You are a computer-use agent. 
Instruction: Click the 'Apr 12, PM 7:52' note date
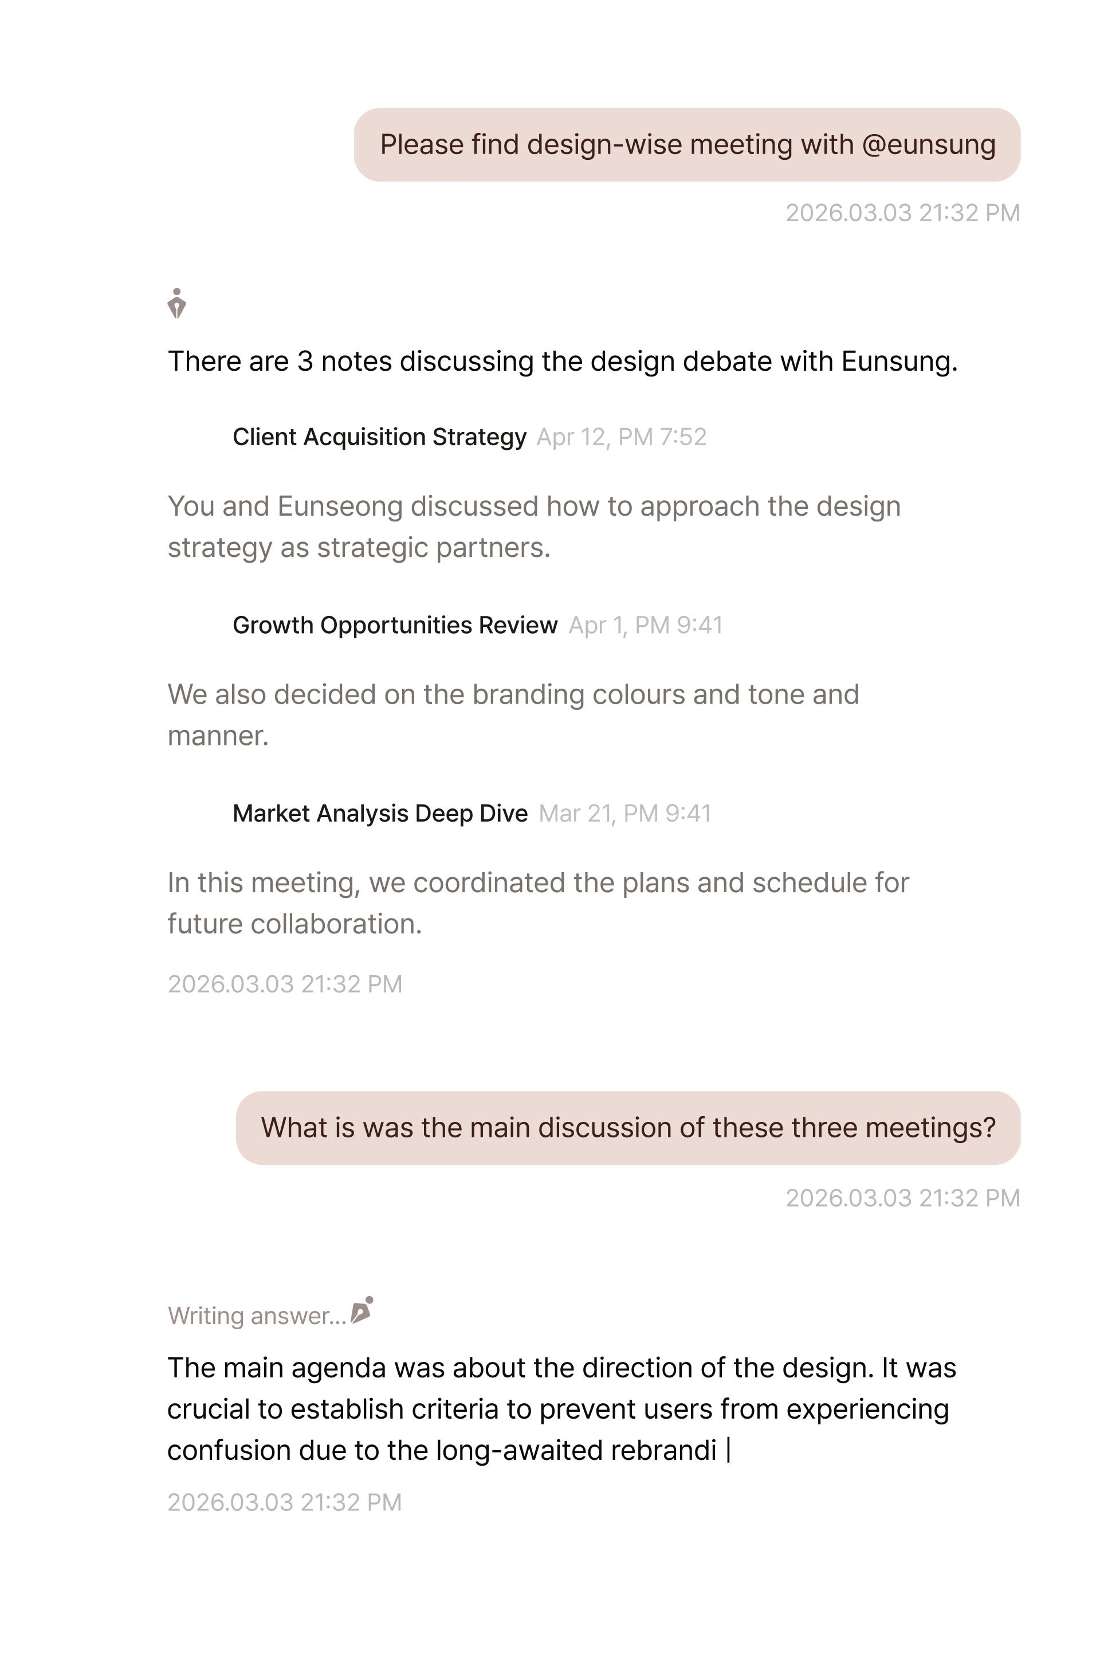pyautogui.click(x=621, y=437)
